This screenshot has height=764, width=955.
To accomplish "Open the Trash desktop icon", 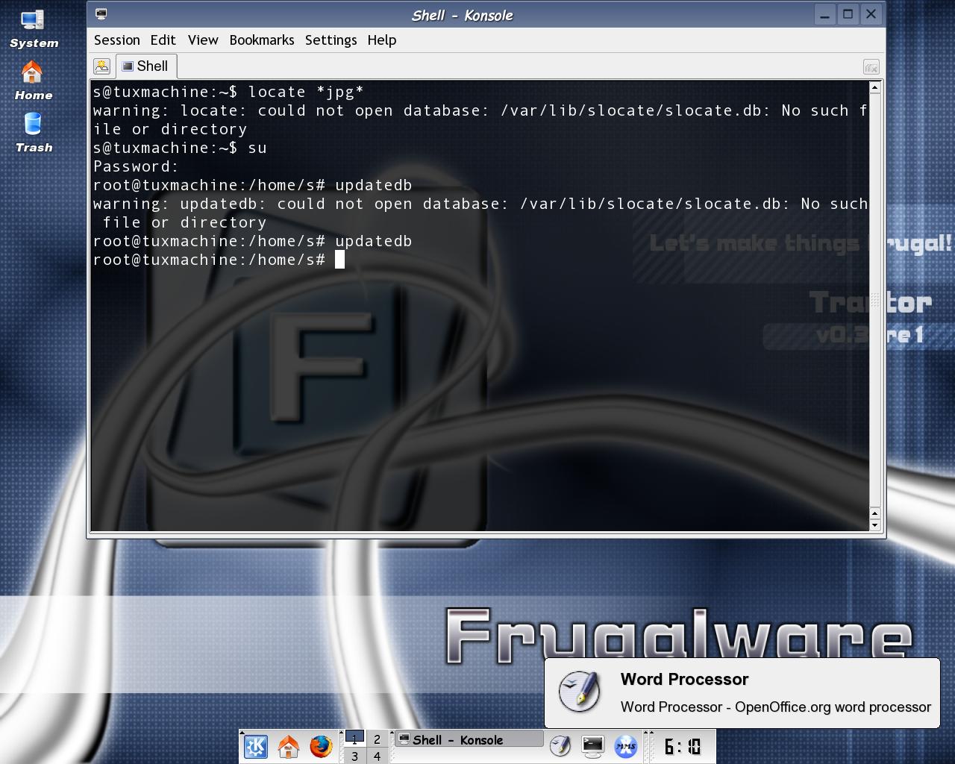I will coord(34,133).
